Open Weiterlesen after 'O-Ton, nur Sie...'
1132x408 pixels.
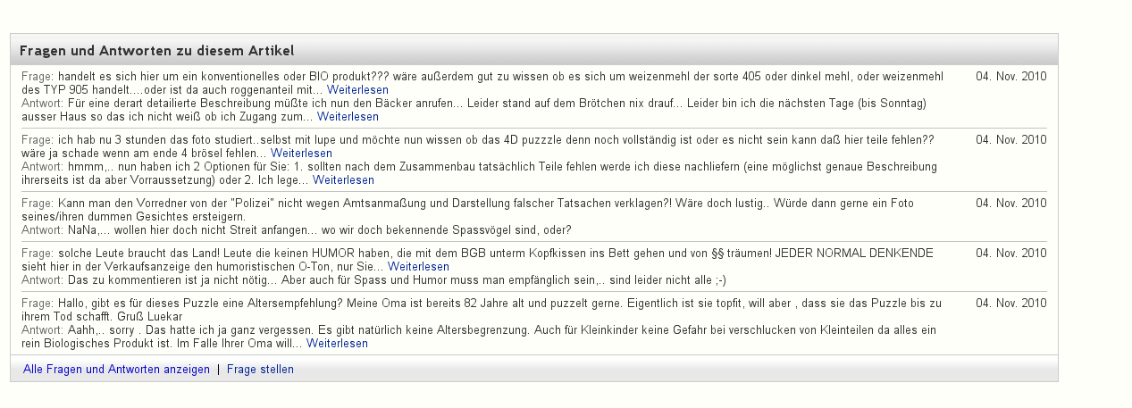[418, 266]
